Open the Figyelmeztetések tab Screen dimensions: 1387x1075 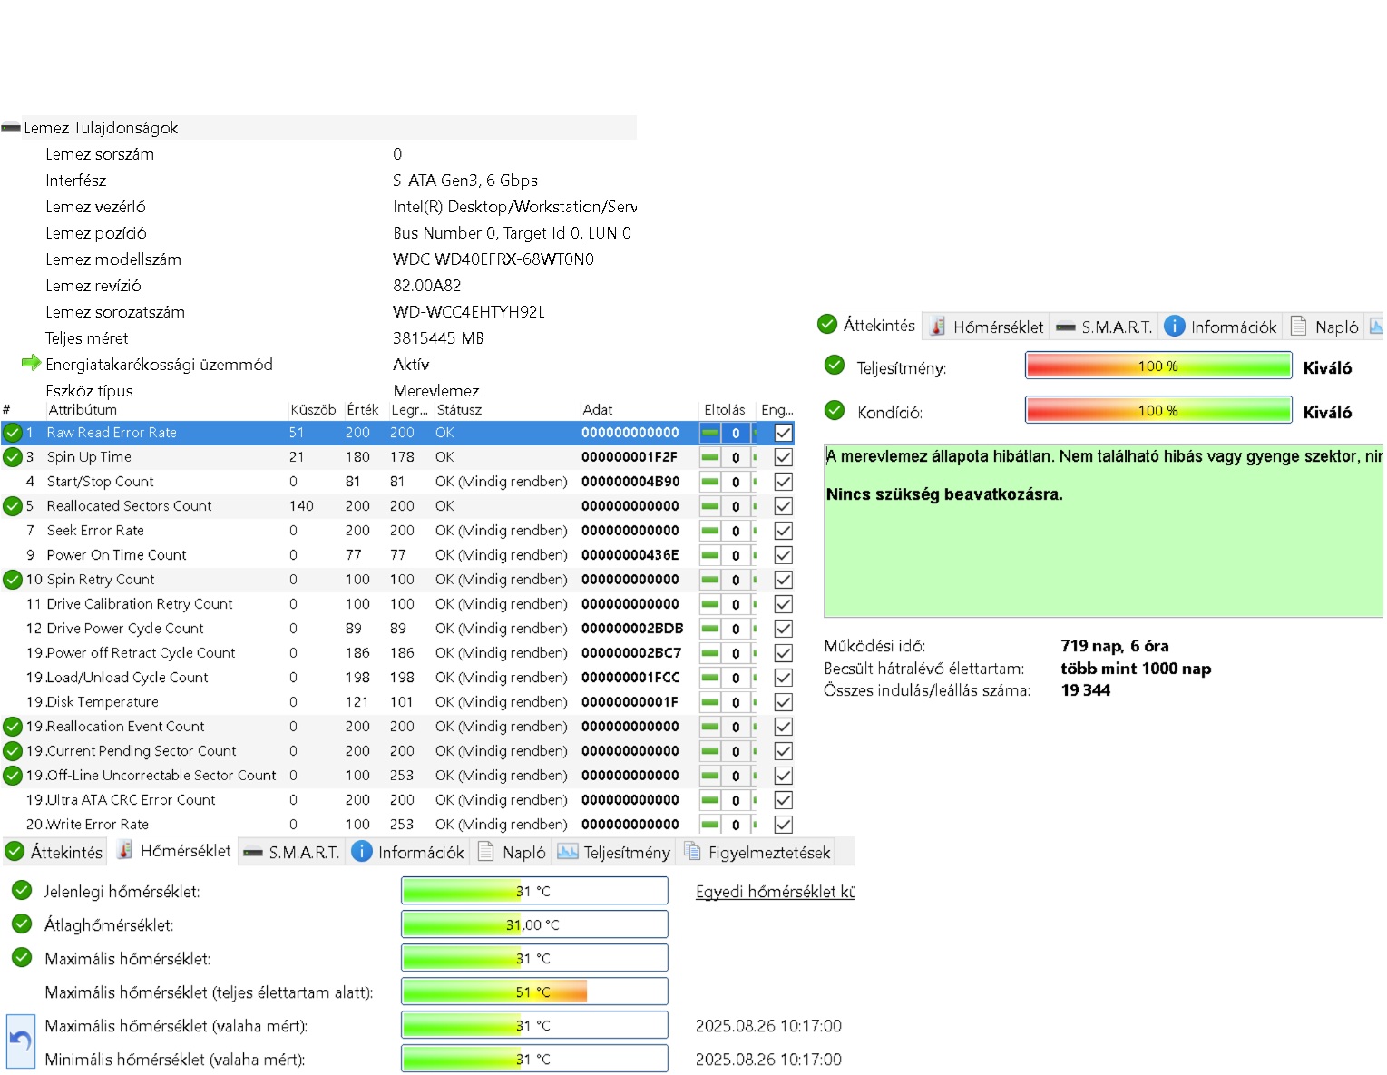(x=757, y=852)
